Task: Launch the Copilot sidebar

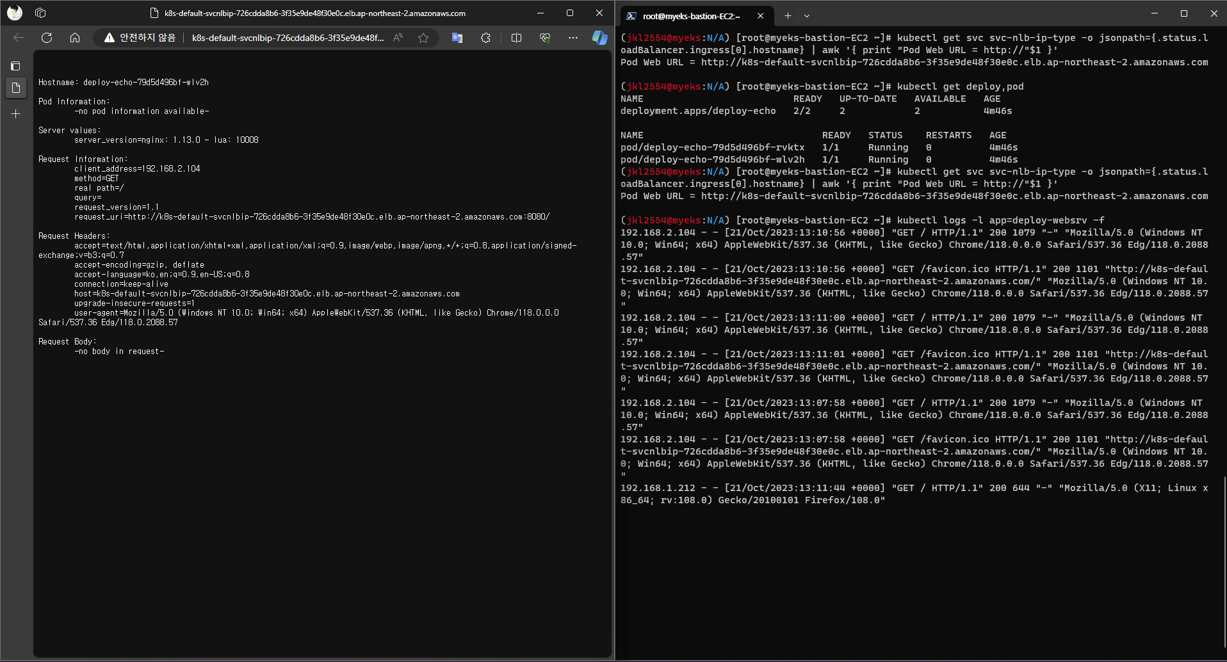Action: point(600,38)
